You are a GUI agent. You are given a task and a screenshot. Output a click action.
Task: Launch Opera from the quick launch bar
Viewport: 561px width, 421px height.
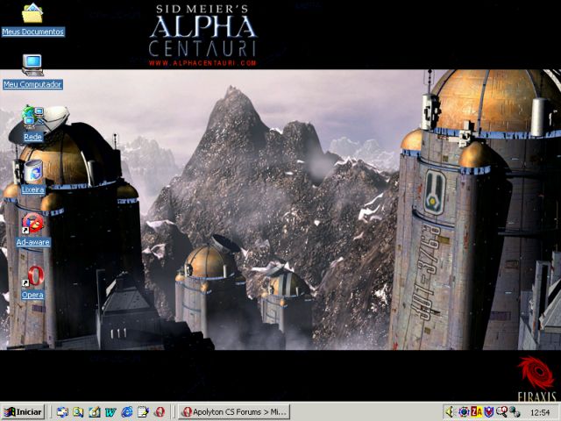(x=160, y=412)
